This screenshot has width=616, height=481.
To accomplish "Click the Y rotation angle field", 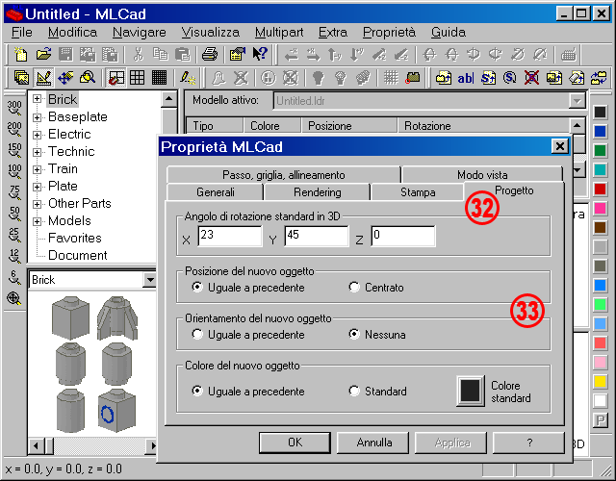I will point(317,236).
